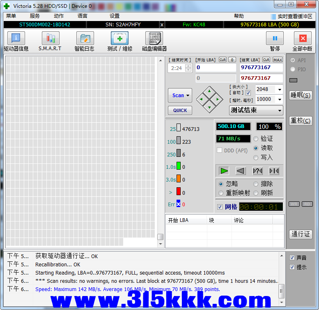The image size is (319, 310).
Task: Click the Comment (评论) column header
Action: click(252, 220)
